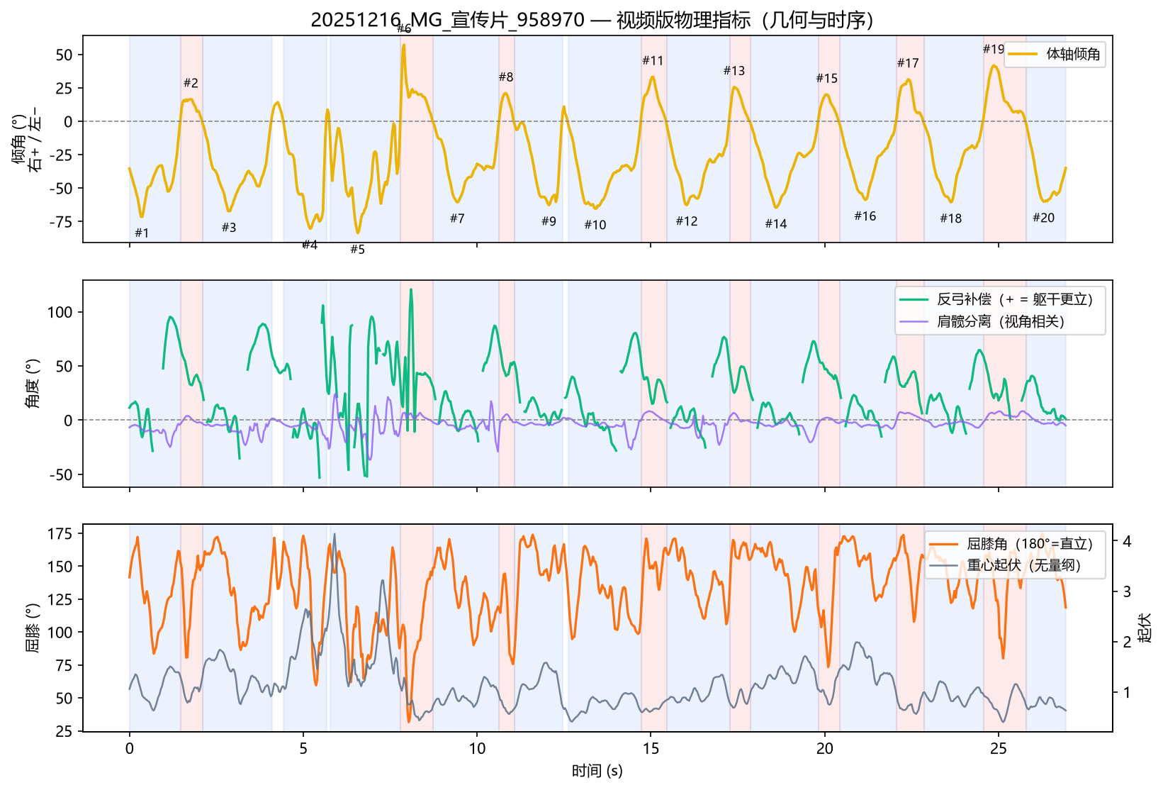Select the time-axis tick label 10
Viewport: 1163px width, 790px height.
477,748
